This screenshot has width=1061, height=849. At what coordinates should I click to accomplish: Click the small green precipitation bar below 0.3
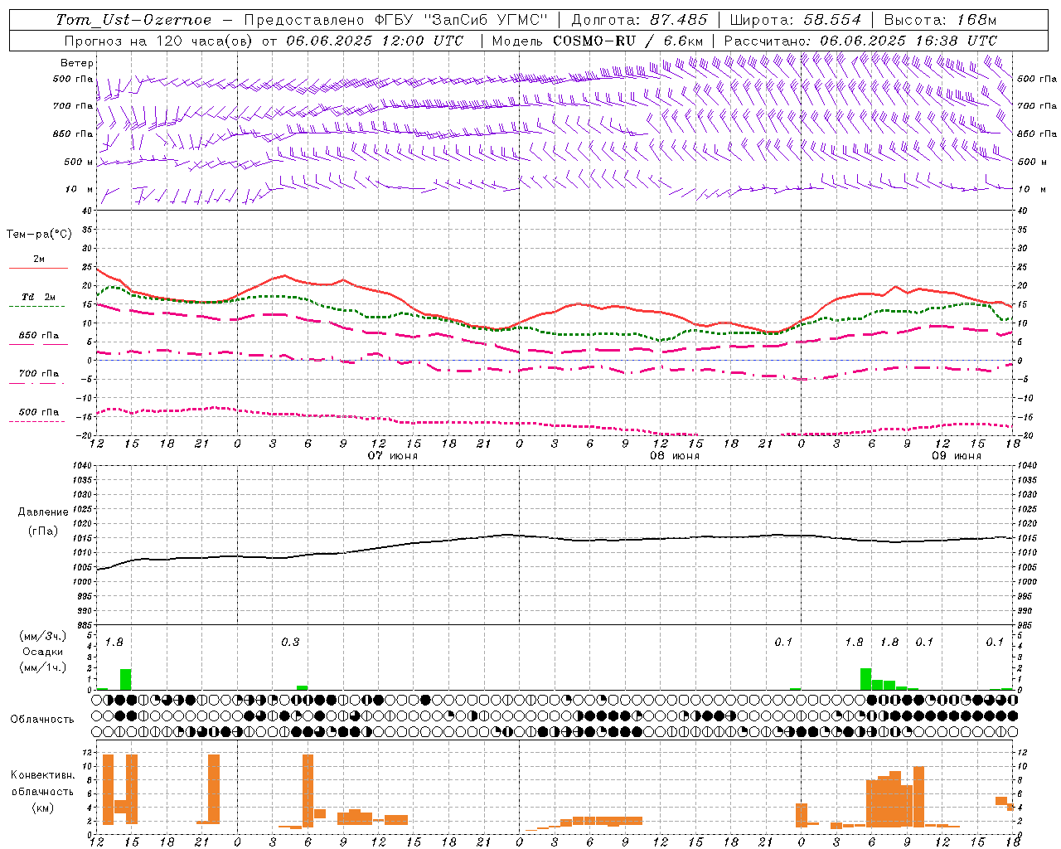[302, 687]
